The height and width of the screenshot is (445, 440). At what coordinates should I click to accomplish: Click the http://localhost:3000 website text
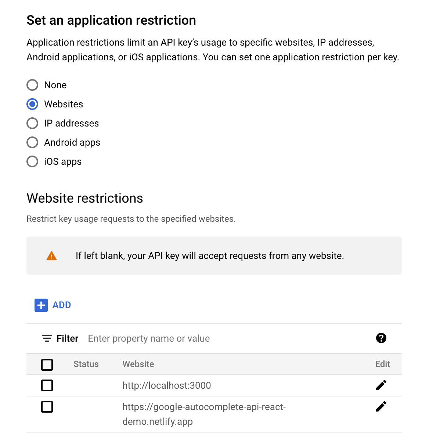[167, 385]
